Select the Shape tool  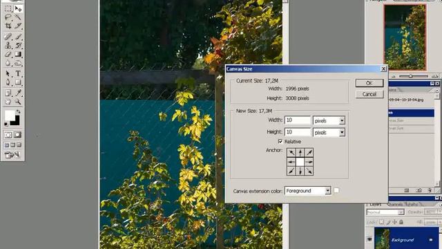(x=18, y=82)
